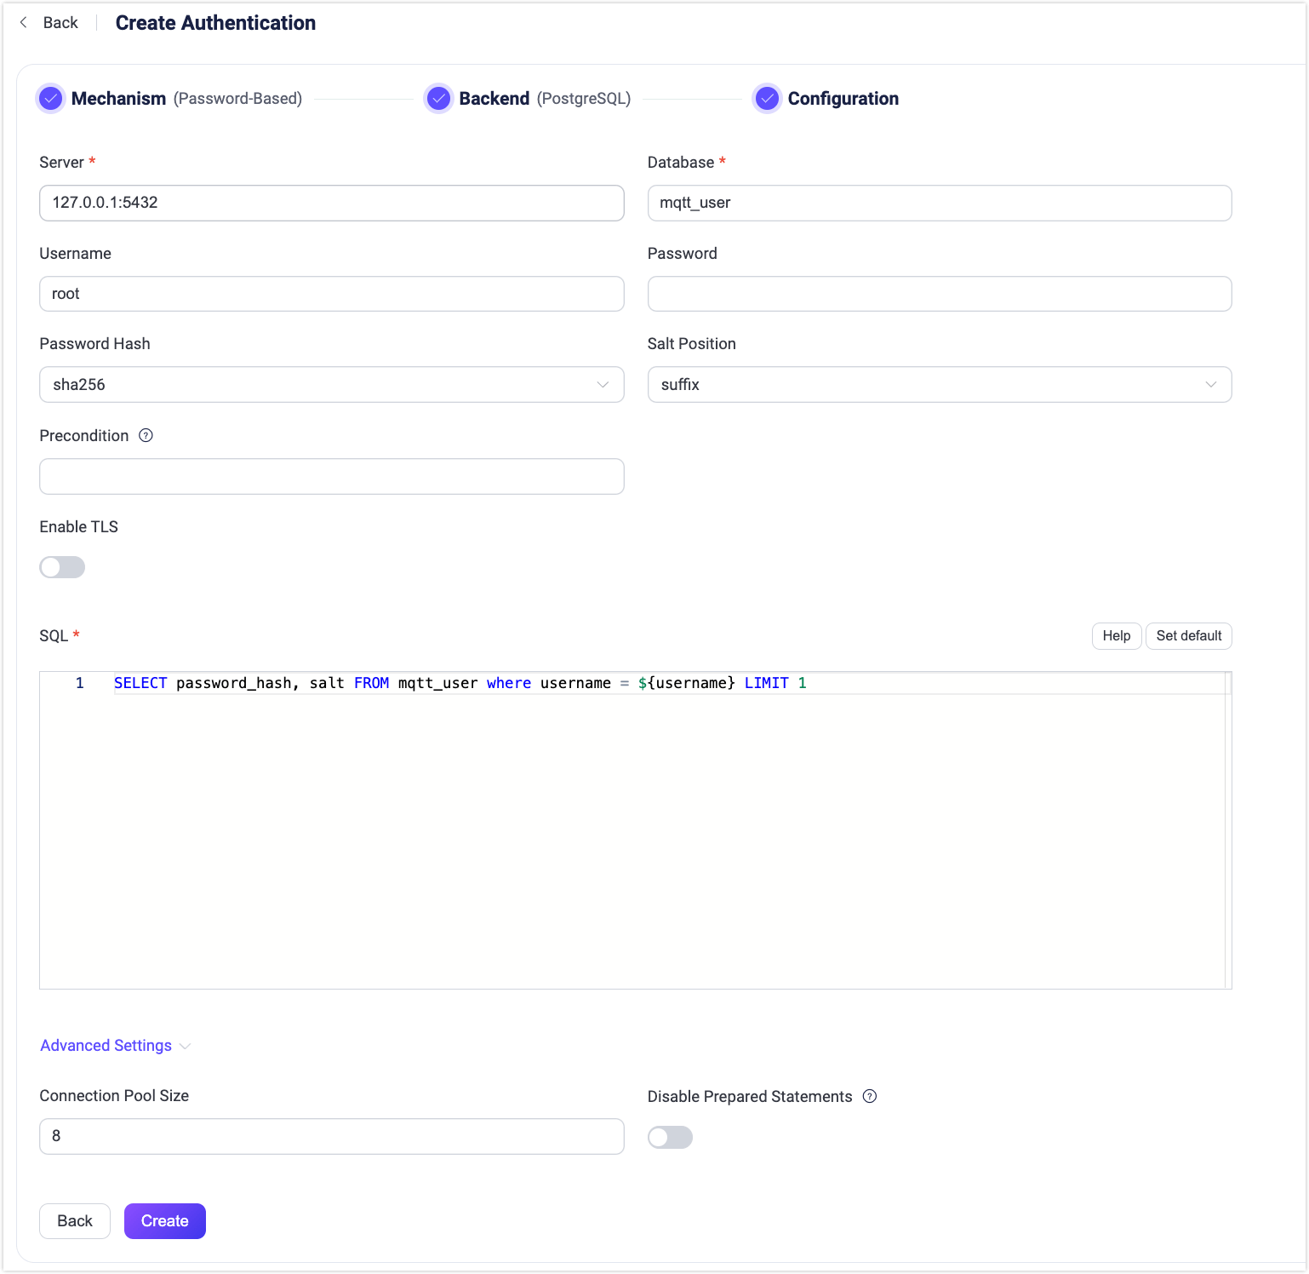Screen dimensions: 1309x1274
Task: Click the Back button at the bottom
Action: click(x=74, y=1220)
